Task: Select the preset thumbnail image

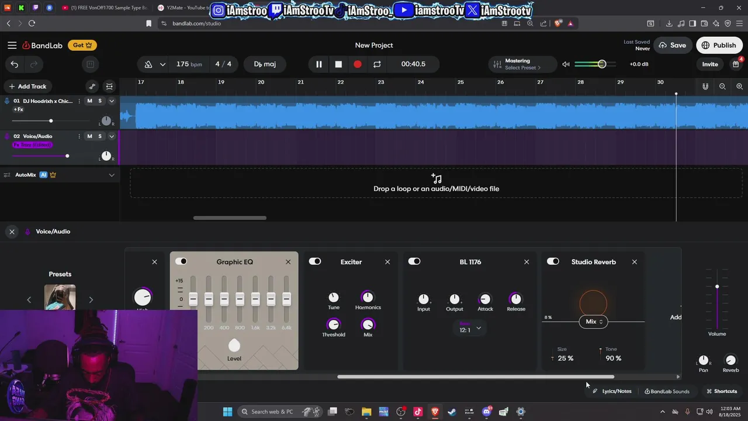Action: (60, 298)
